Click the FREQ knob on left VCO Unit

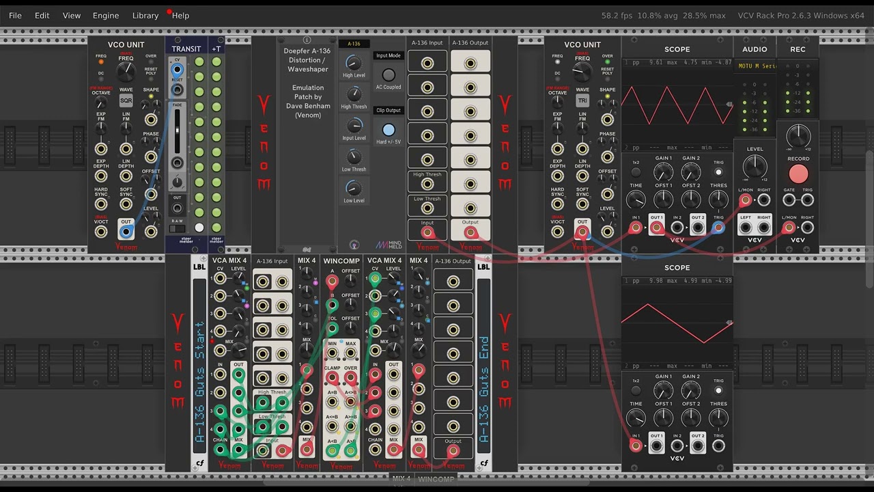tap(126, 72)
